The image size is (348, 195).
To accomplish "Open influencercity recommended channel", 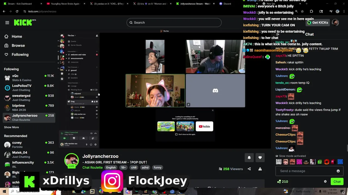I will 29,164.
